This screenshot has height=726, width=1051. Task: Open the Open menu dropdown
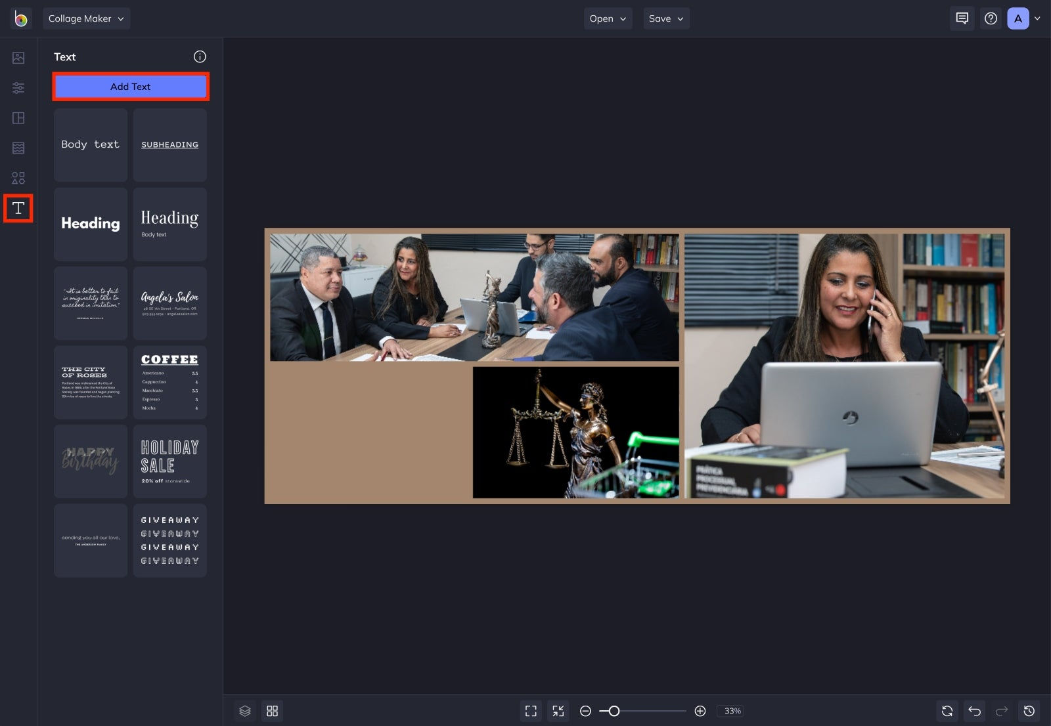pos(608,18)
